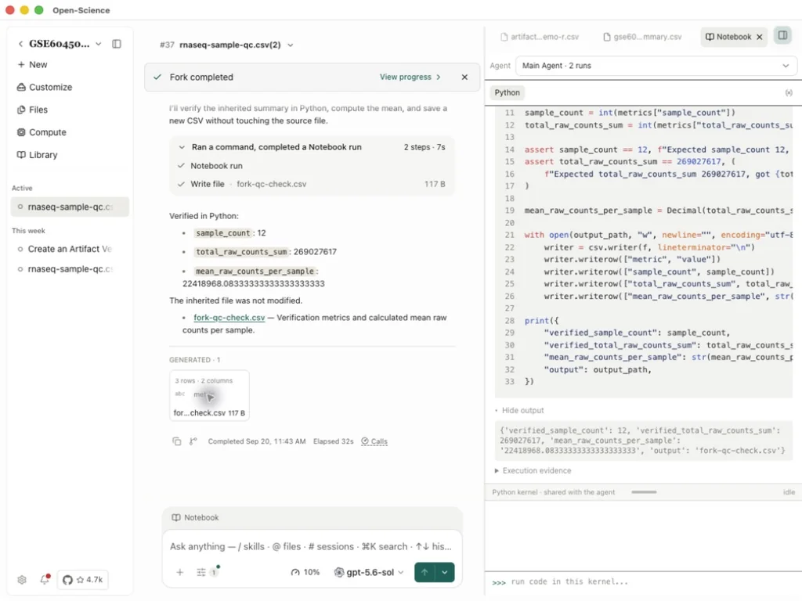Open the 10% context usage gauge
This screenshot has width=802, height=601.
click(305, 572)
